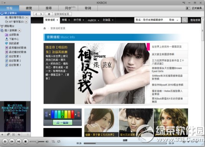This screenshot has height=147, width=205.
Task: Open the 專欄 nav dropdown
Action: (x=66, y=20)
